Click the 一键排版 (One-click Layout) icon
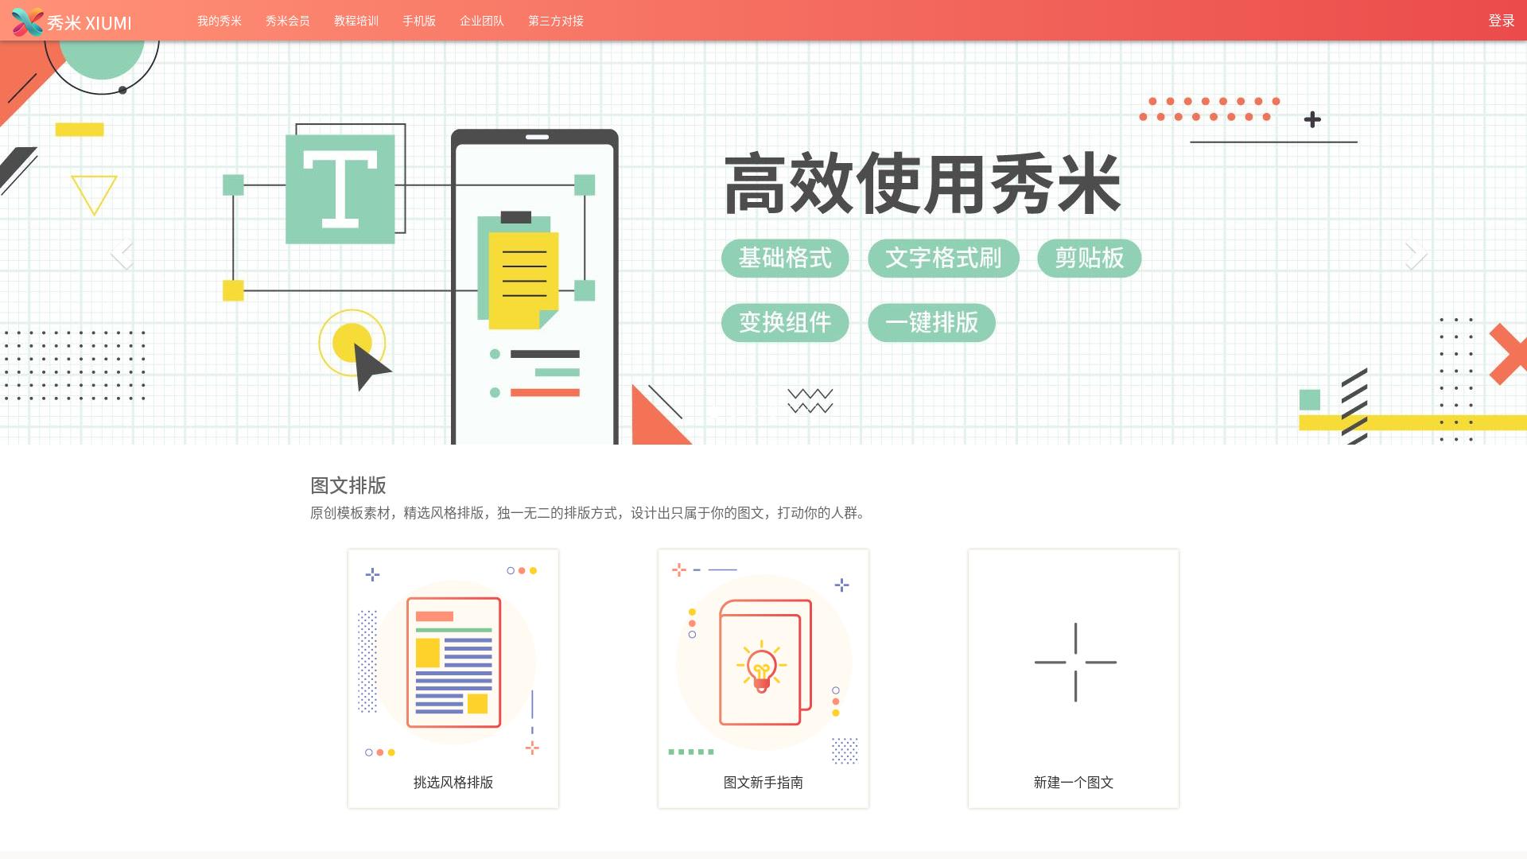 tap(929, 322)
